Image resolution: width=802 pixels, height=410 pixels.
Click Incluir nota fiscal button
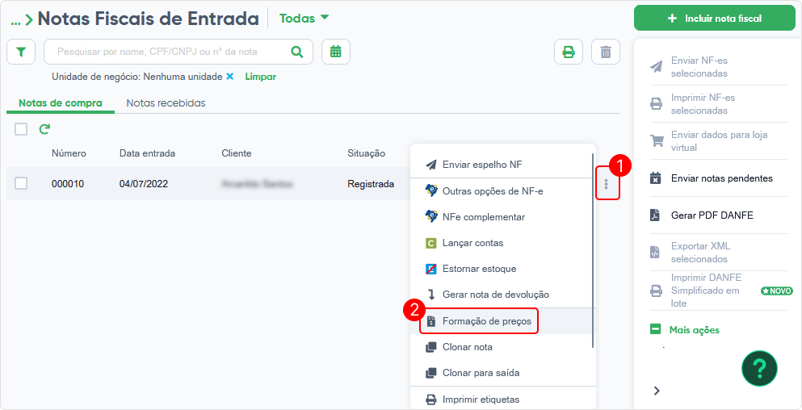pyautogui.click(x=715, y=19)
